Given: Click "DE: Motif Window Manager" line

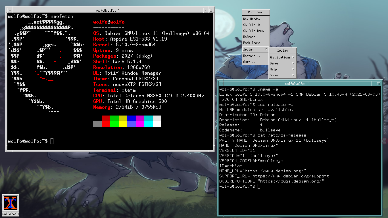Looking at the screenshot, I should point(127,73).
